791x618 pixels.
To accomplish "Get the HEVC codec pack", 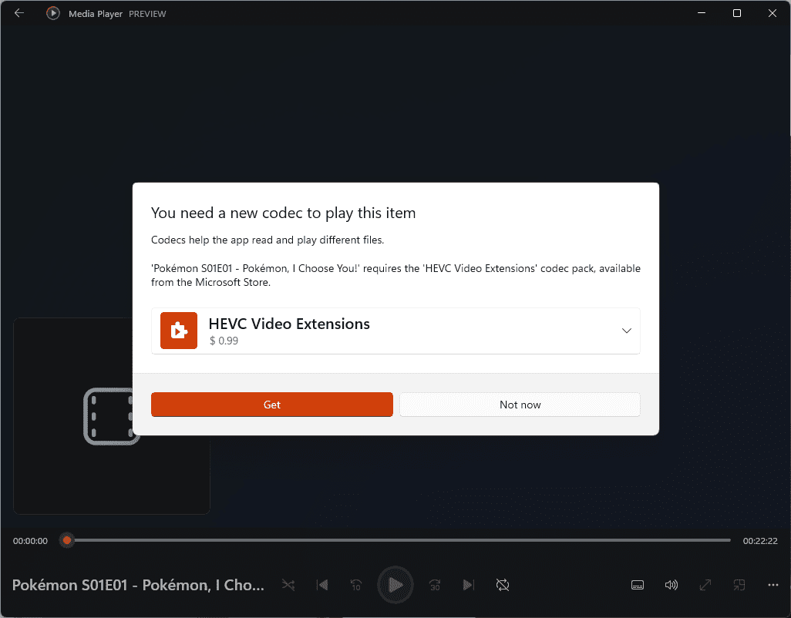I will pyautogui.click(x=272, y=405).
